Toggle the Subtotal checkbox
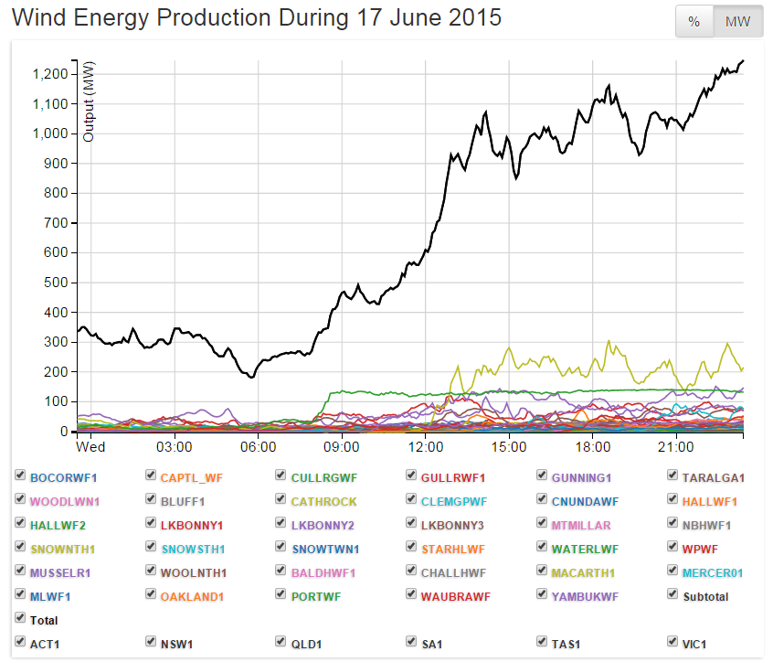The height and width of the screenshot is (662, 773). (673, 595)
